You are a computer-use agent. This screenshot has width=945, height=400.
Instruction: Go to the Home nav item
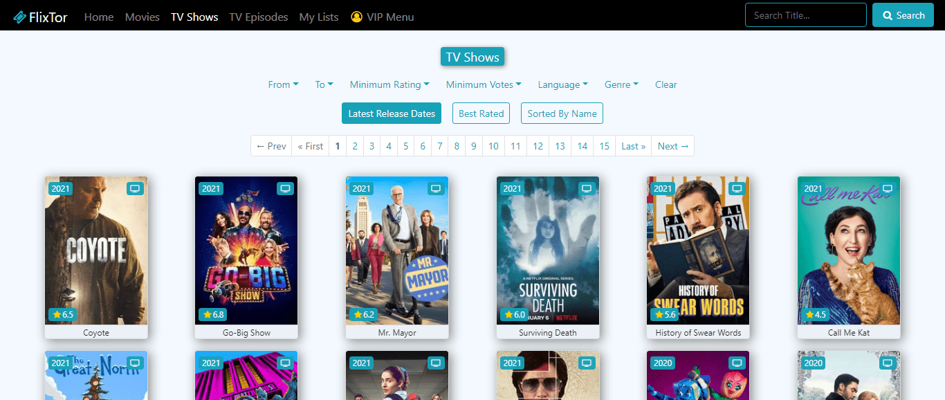click(99, 17)
